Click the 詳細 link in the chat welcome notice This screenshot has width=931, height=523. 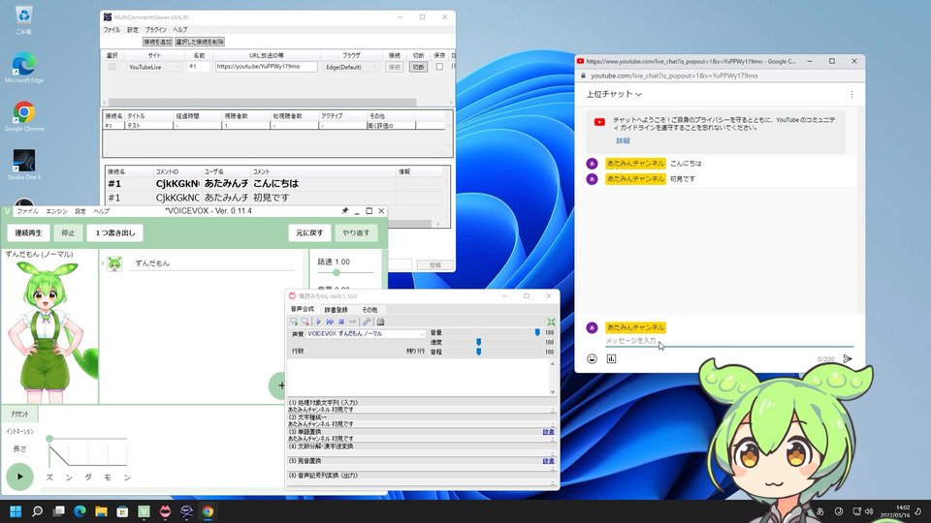[x=623, y=140]
